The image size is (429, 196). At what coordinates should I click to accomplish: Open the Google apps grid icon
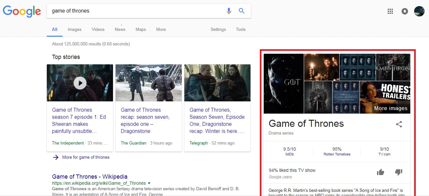tap(390, 11)
